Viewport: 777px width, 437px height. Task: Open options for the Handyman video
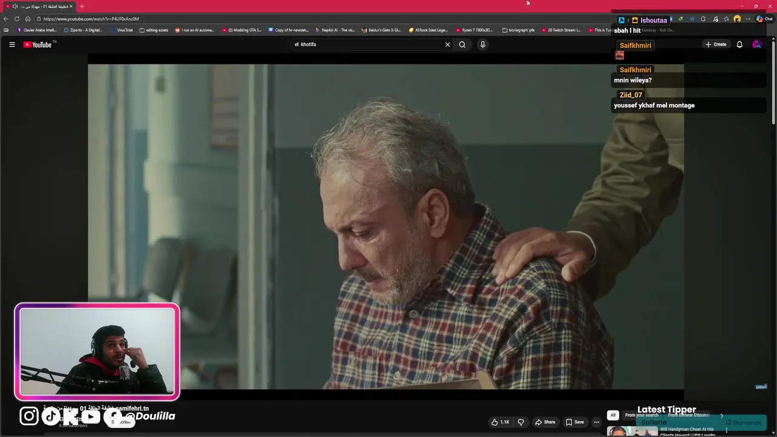727,430
